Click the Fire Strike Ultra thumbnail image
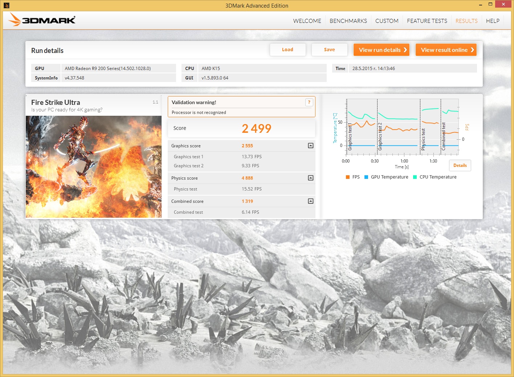Screen dimensions: 514x377 (94, 167)
